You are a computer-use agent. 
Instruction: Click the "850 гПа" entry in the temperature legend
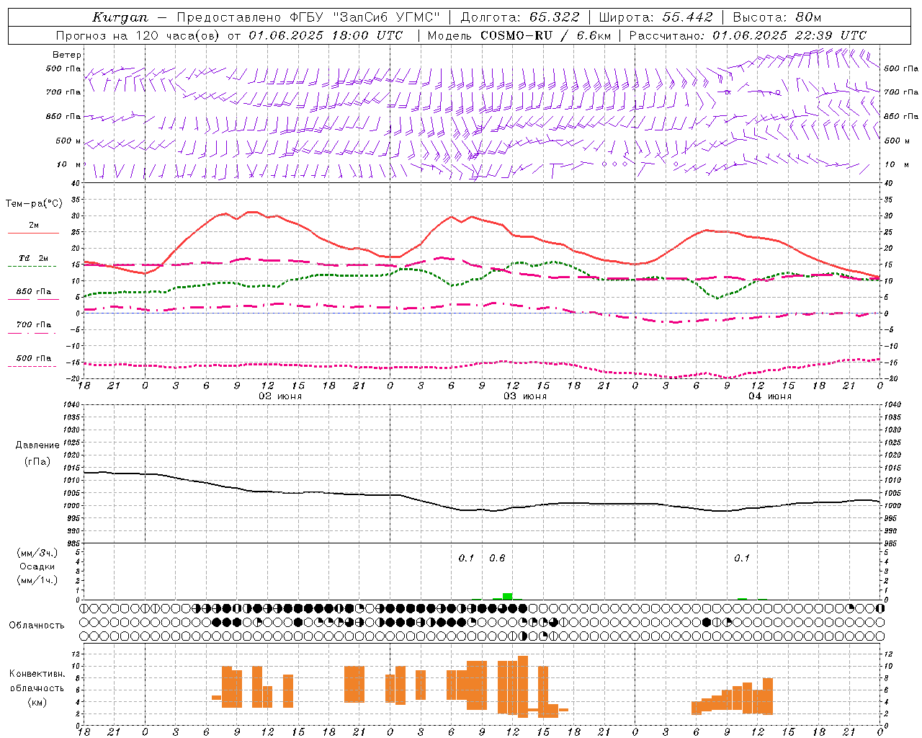coord(34,292)
